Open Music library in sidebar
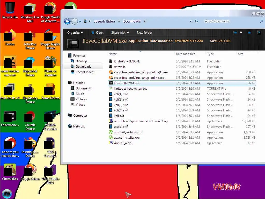Image resolution: width=265 pixels, height=199 pixels. click(x=80, y=94)
